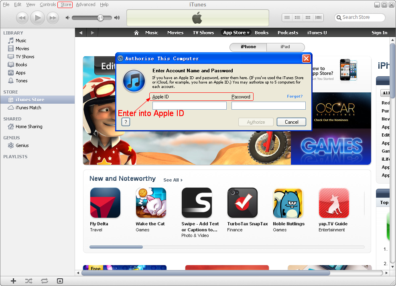Open the Noble Nutlings app icon
Screen dimensions: 396x286
[288, 202]
